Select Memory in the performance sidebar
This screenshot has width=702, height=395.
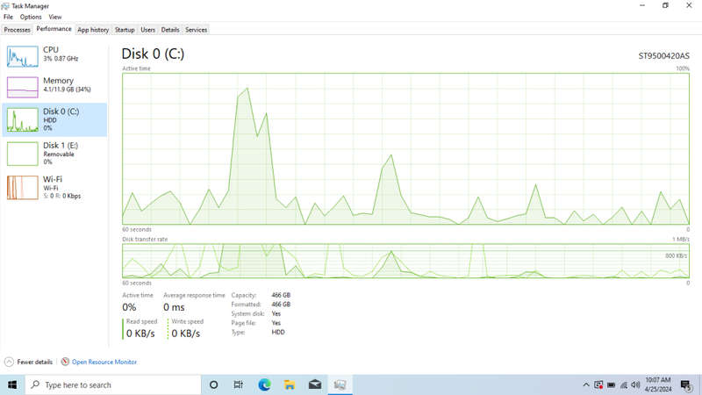(54, 86)
